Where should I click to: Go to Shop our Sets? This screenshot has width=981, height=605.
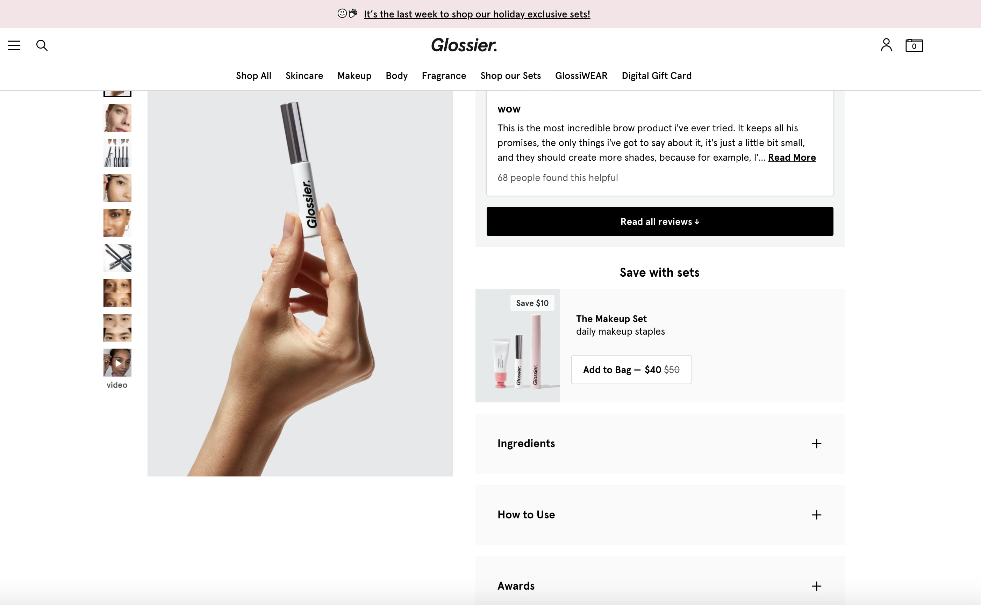click(x=510, y=75)
